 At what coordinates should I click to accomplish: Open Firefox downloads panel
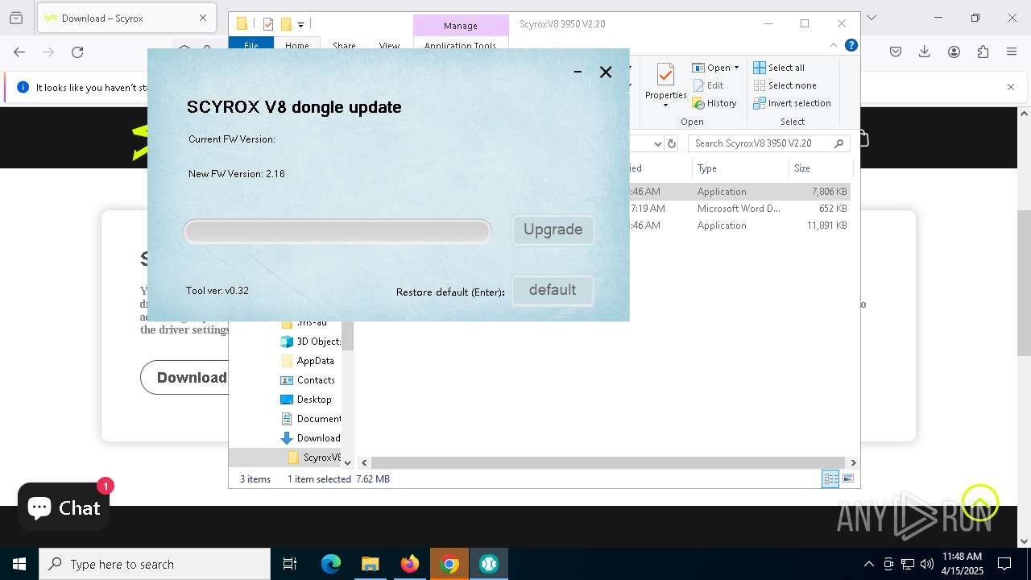(x=925, y=52)
